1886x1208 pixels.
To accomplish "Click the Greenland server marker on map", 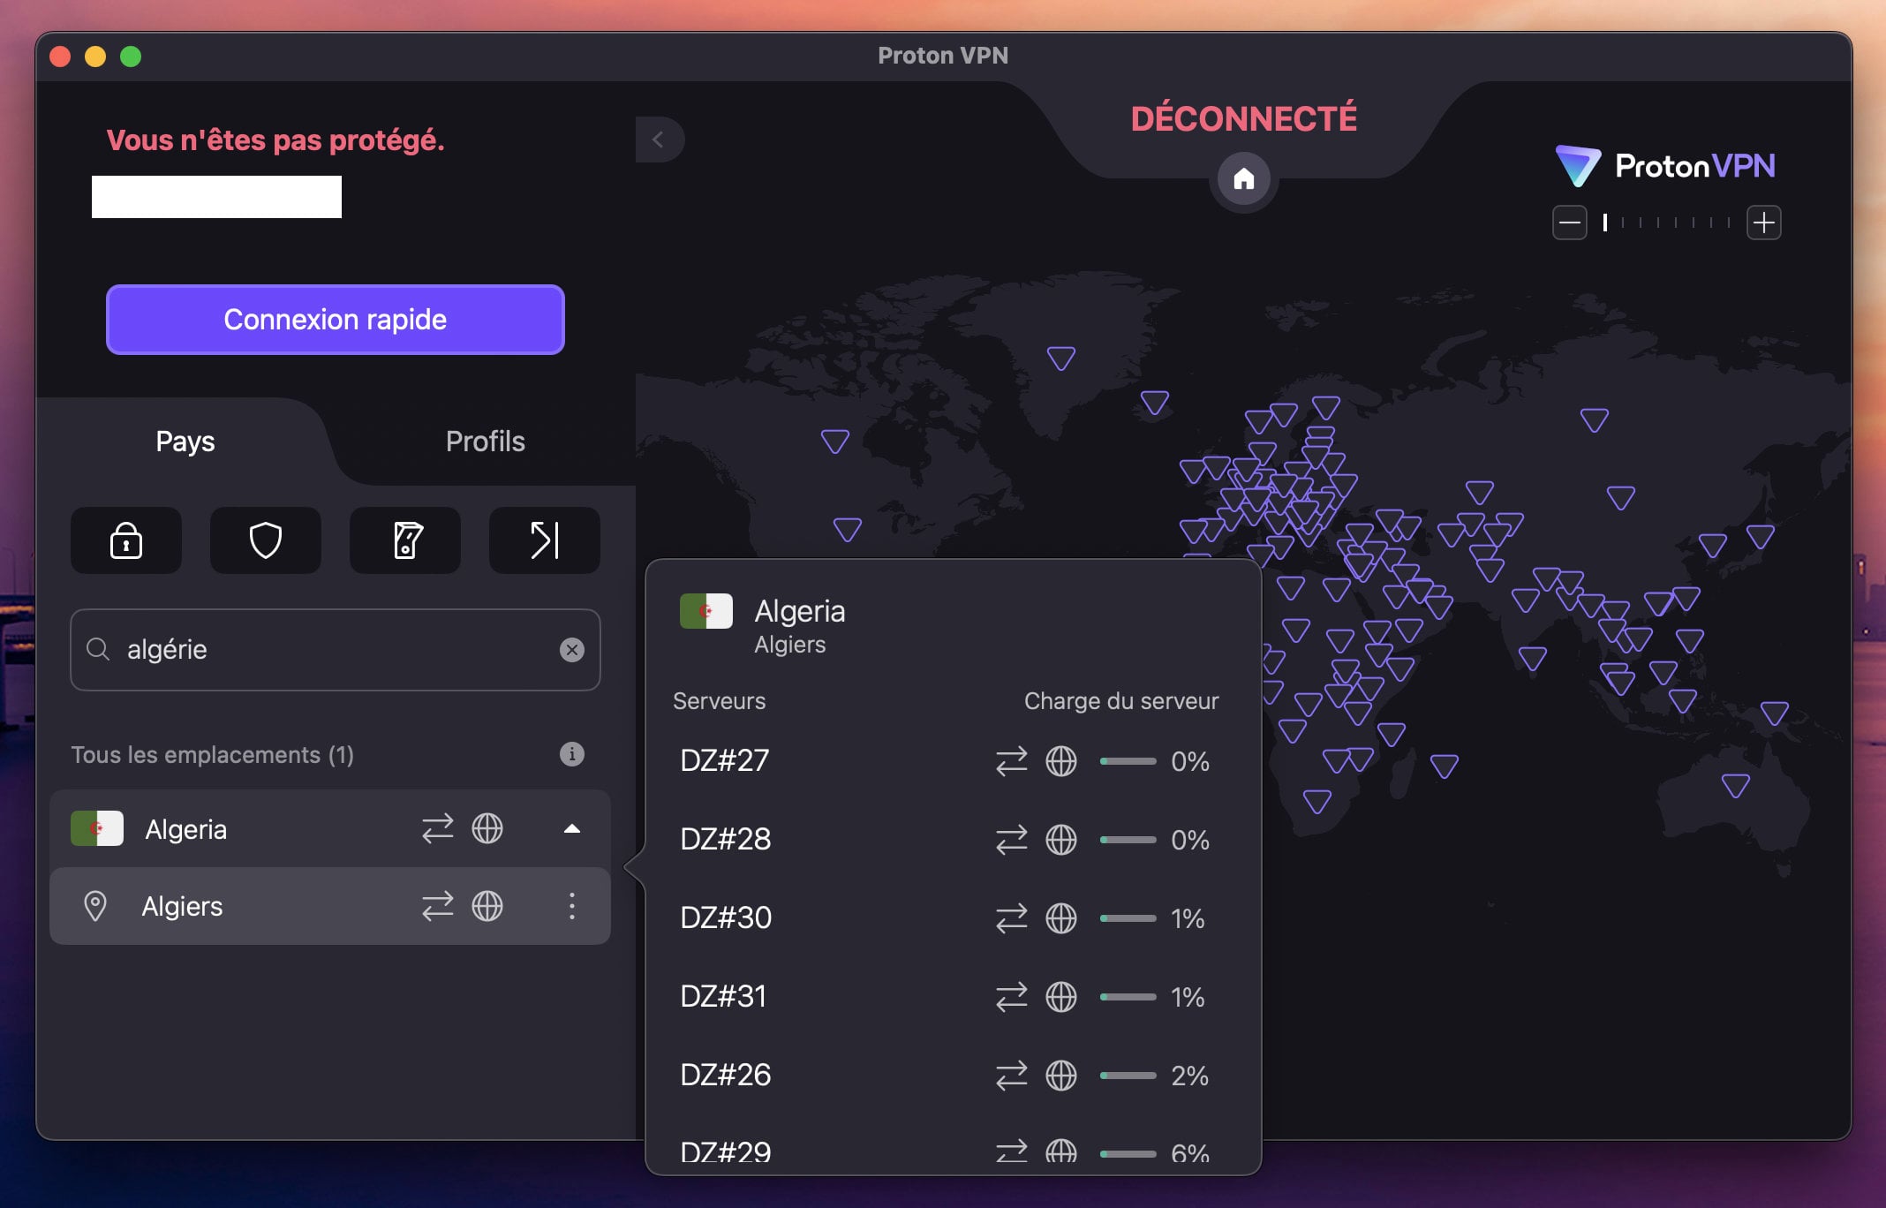I will tap(1060, 358).
